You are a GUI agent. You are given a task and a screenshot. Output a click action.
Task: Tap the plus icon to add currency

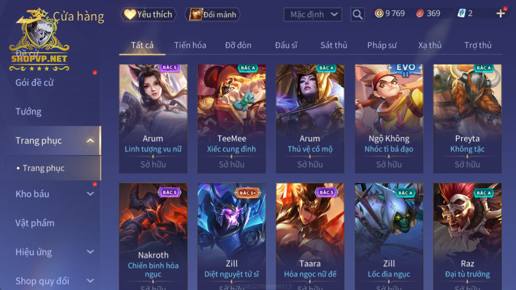coord(501,13)
